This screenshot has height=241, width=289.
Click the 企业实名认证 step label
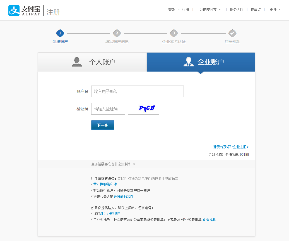pos(174,42)
